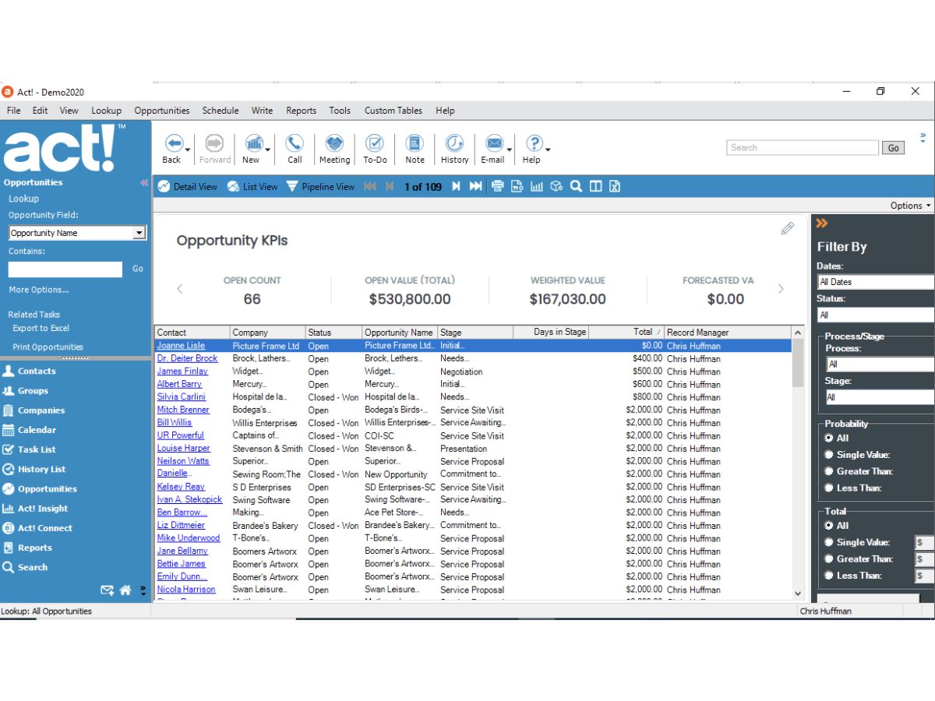
Task: Open the Custom Tables menu
Action: tap(393, 111)
